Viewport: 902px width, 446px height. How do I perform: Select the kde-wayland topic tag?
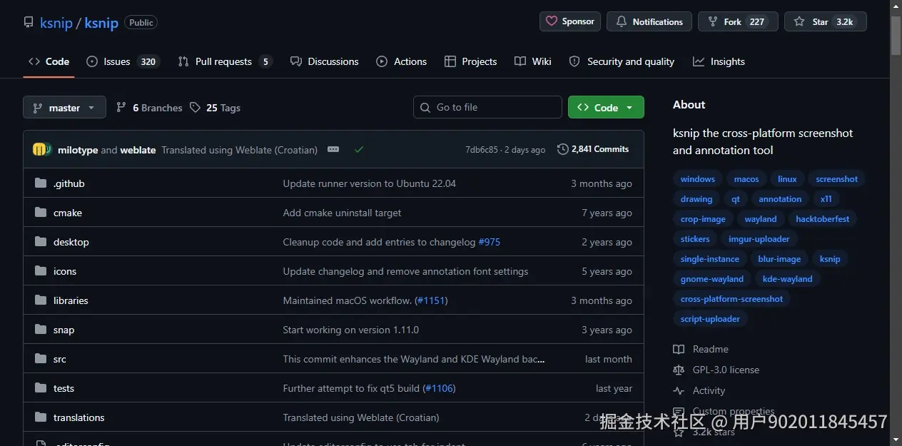(x=788, y=279)
